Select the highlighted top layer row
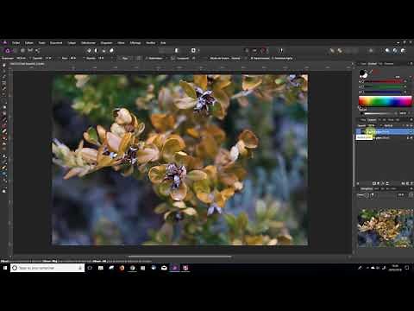 [x=385, y=131]
